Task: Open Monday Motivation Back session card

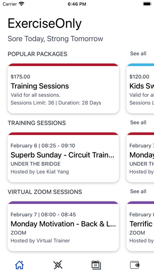Action: (x=63, y=226)
